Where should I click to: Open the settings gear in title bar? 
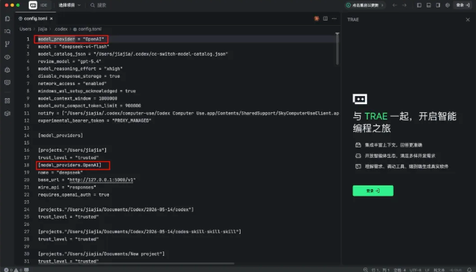tap(447, 5)
